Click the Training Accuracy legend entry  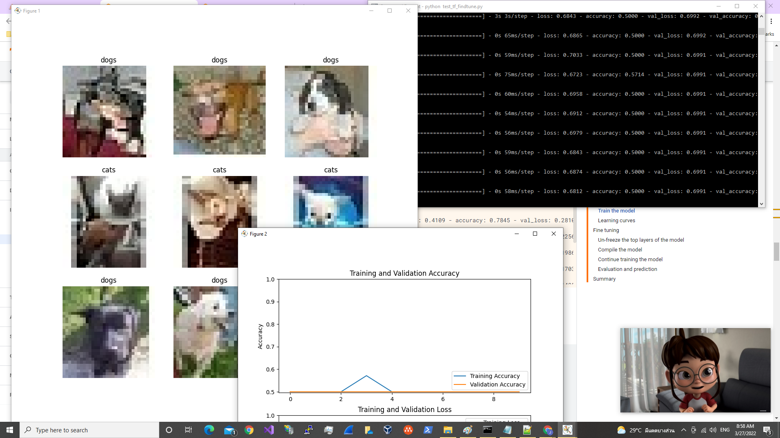[x=490, y=376]
